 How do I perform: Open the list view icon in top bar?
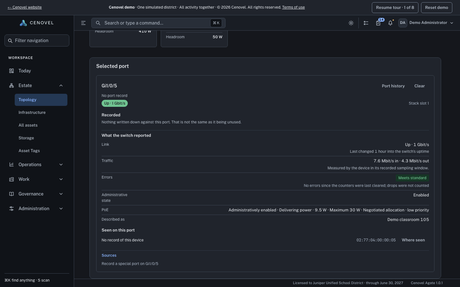[x=366, y=23]
